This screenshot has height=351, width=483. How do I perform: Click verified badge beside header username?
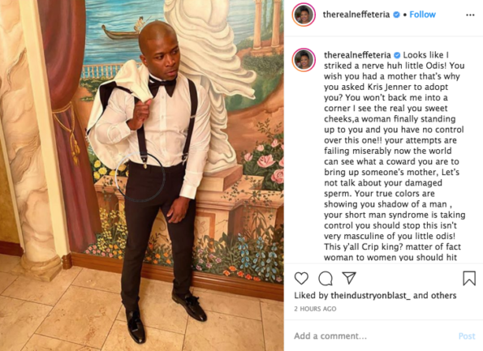[x=396, y=15]
